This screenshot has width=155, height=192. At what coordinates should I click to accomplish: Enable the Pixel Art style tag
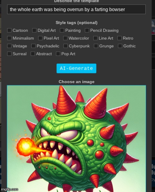click(40, 38)
